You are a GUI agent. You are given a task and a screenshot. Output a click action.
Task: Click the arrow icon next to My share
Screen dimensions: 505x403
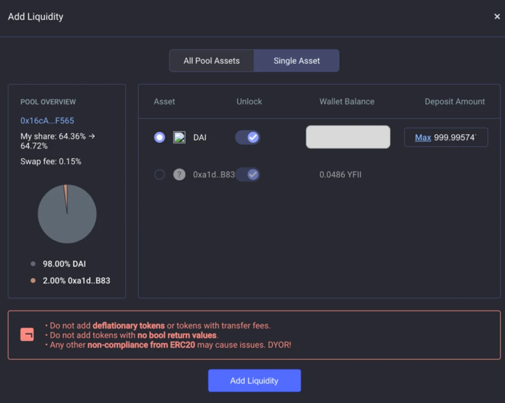(x=92, y=136)
